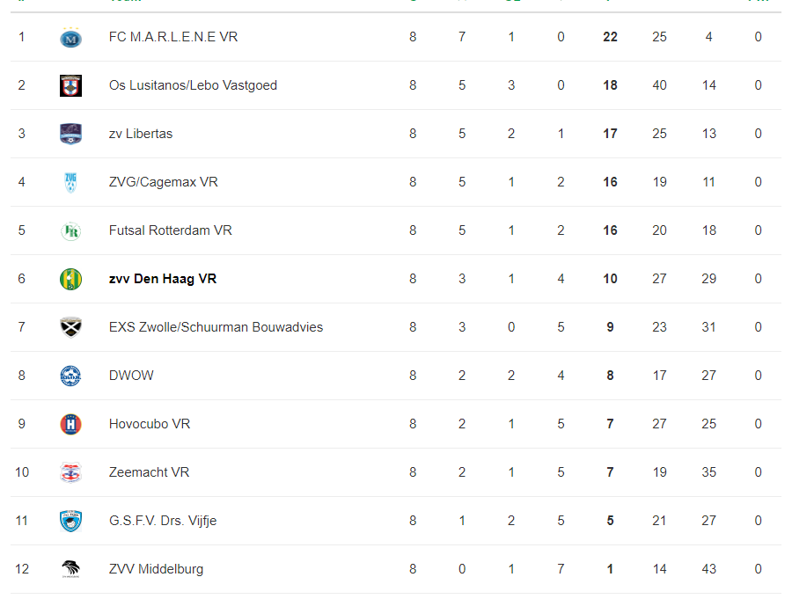Open the Os Lusitanos/Lebo Vastgoed team page
The image size is (792, 599).
[x=193, y=85]
